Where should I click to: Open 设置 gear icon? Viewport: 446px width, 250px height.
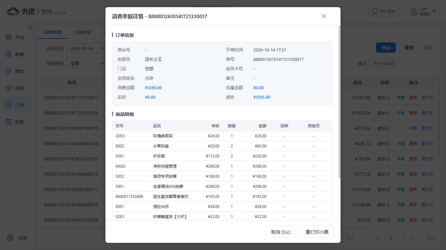(x=10, y=238)
